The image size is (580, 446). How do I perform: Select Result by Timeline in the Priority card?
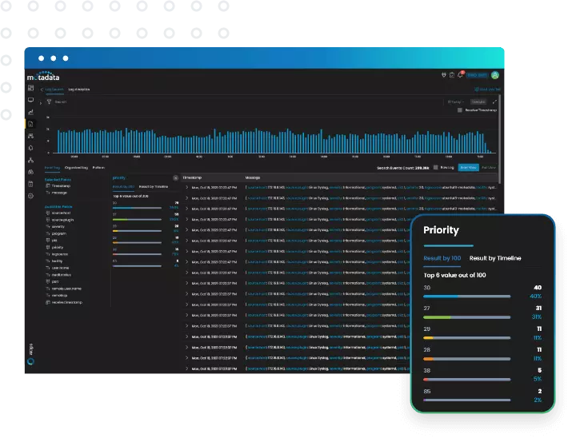point(494,258)
